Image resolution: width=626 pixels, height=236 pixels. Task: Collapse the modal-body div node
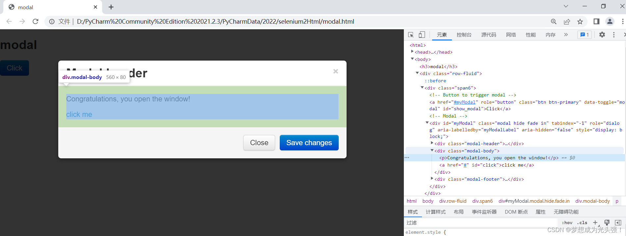coord(432,150)
